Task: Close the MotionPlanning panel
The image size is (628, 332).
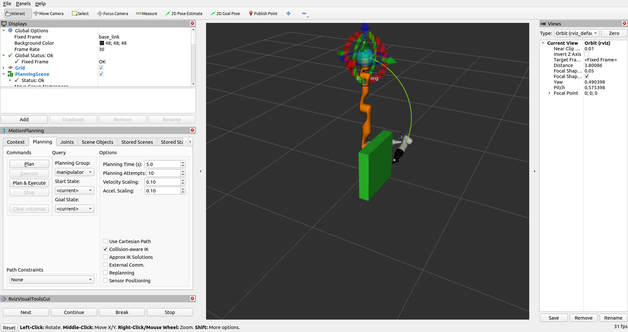Action: point(192,130)
